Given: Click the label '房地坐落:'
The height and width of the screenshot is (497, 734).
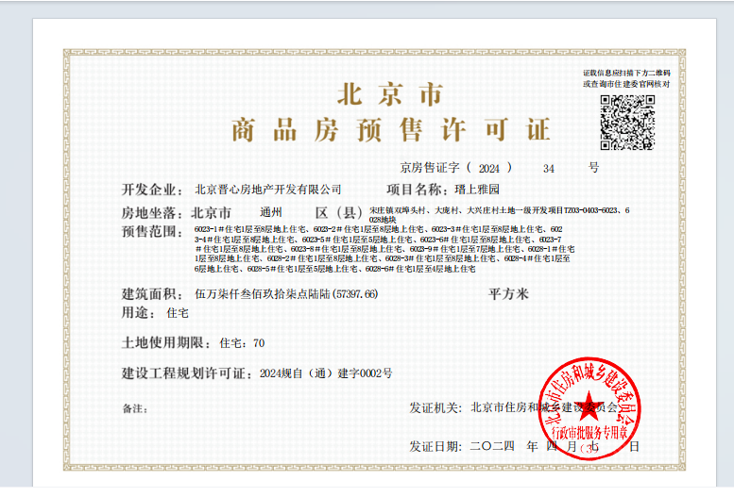Looking at the screenshot, I should pyautogui.click(x=153, y=213).
